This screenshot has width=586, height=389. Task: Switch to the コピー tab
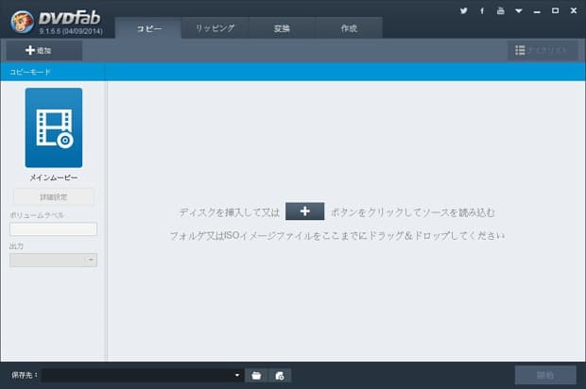148,28
